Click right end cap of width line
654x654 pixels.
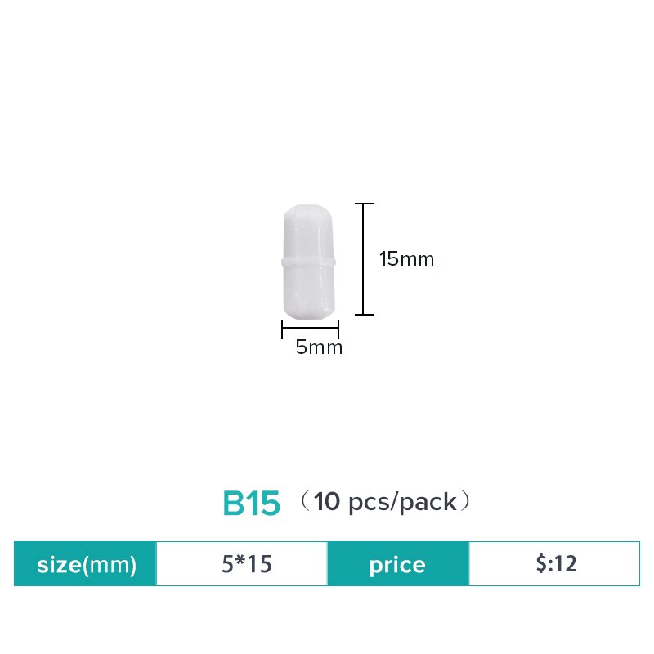pyautogui.click(x=338, y=329)
